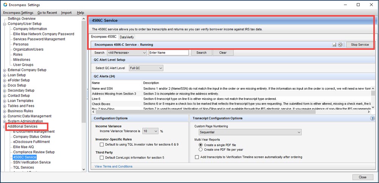Open the Import menu
379x183 pixels.
pyautogui.click(x=66, y=12)
